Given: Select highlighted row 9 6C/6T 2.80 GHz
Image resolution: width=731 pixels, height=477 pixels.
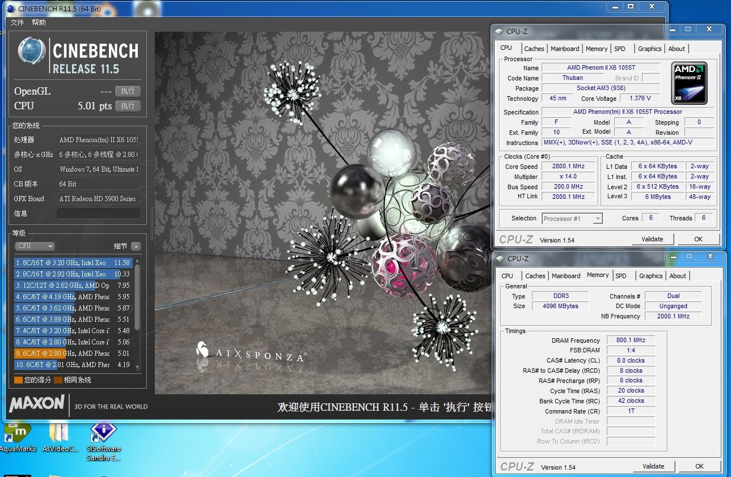Looking at the screenshot, I should (x=73, y=354).
